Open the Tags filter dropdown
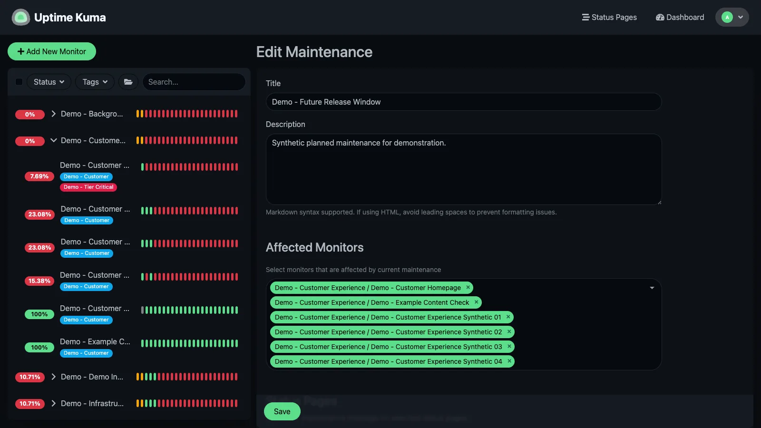This screenshot has width=761, height=428. pos(95,82)
